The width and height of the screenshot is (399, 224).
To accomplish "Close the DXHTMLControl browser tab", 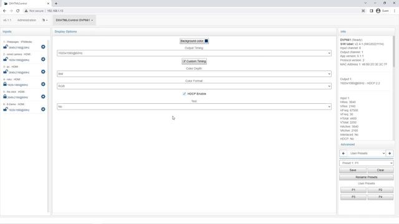I will [48, 4].
